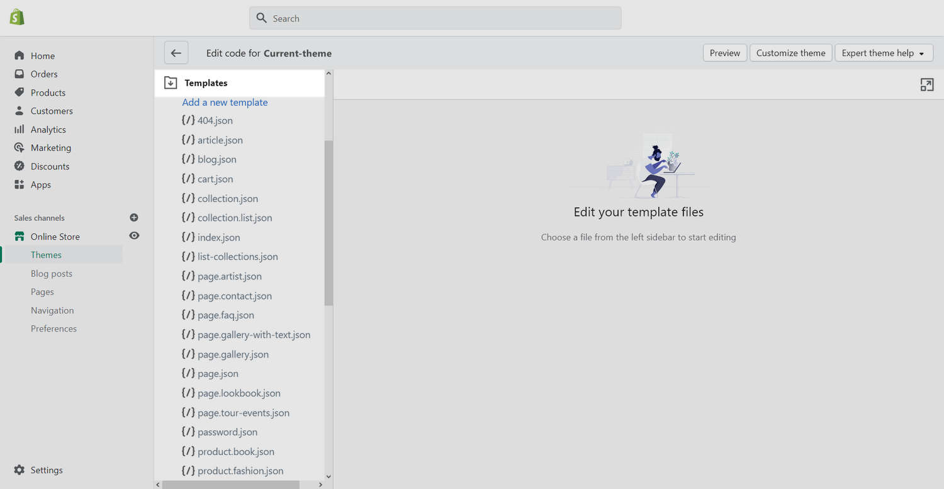View online store via eye icon
The width and height of the screenshot is (944, 489).
tap(134, 235)
